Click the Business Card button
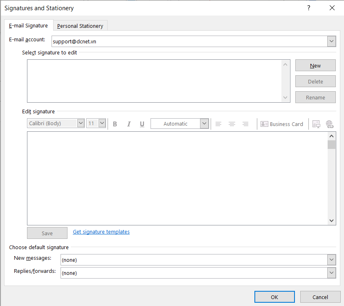Screen dimensions: 344x306 tap(282, 124)
